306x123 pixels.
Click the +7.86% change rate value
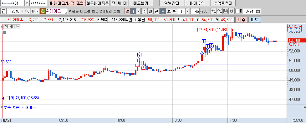[x=48, y=20]
